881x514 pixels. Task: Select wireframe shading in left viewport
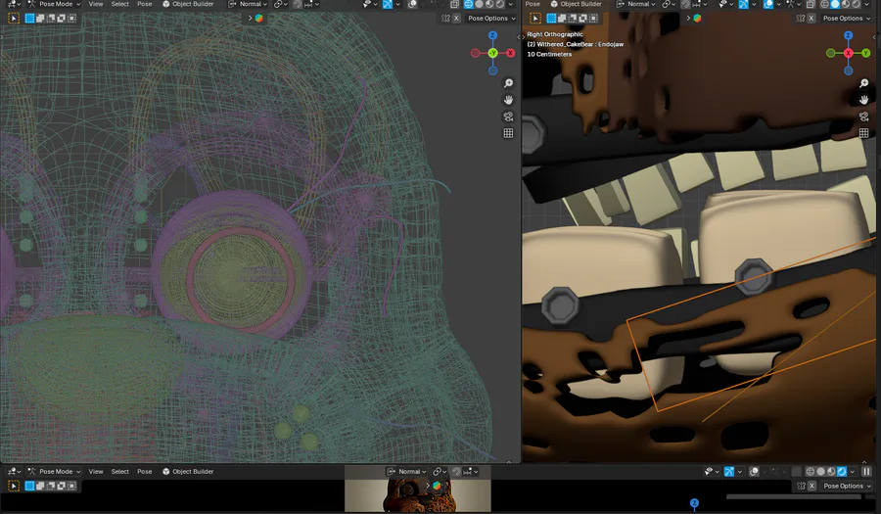point(469,4)
